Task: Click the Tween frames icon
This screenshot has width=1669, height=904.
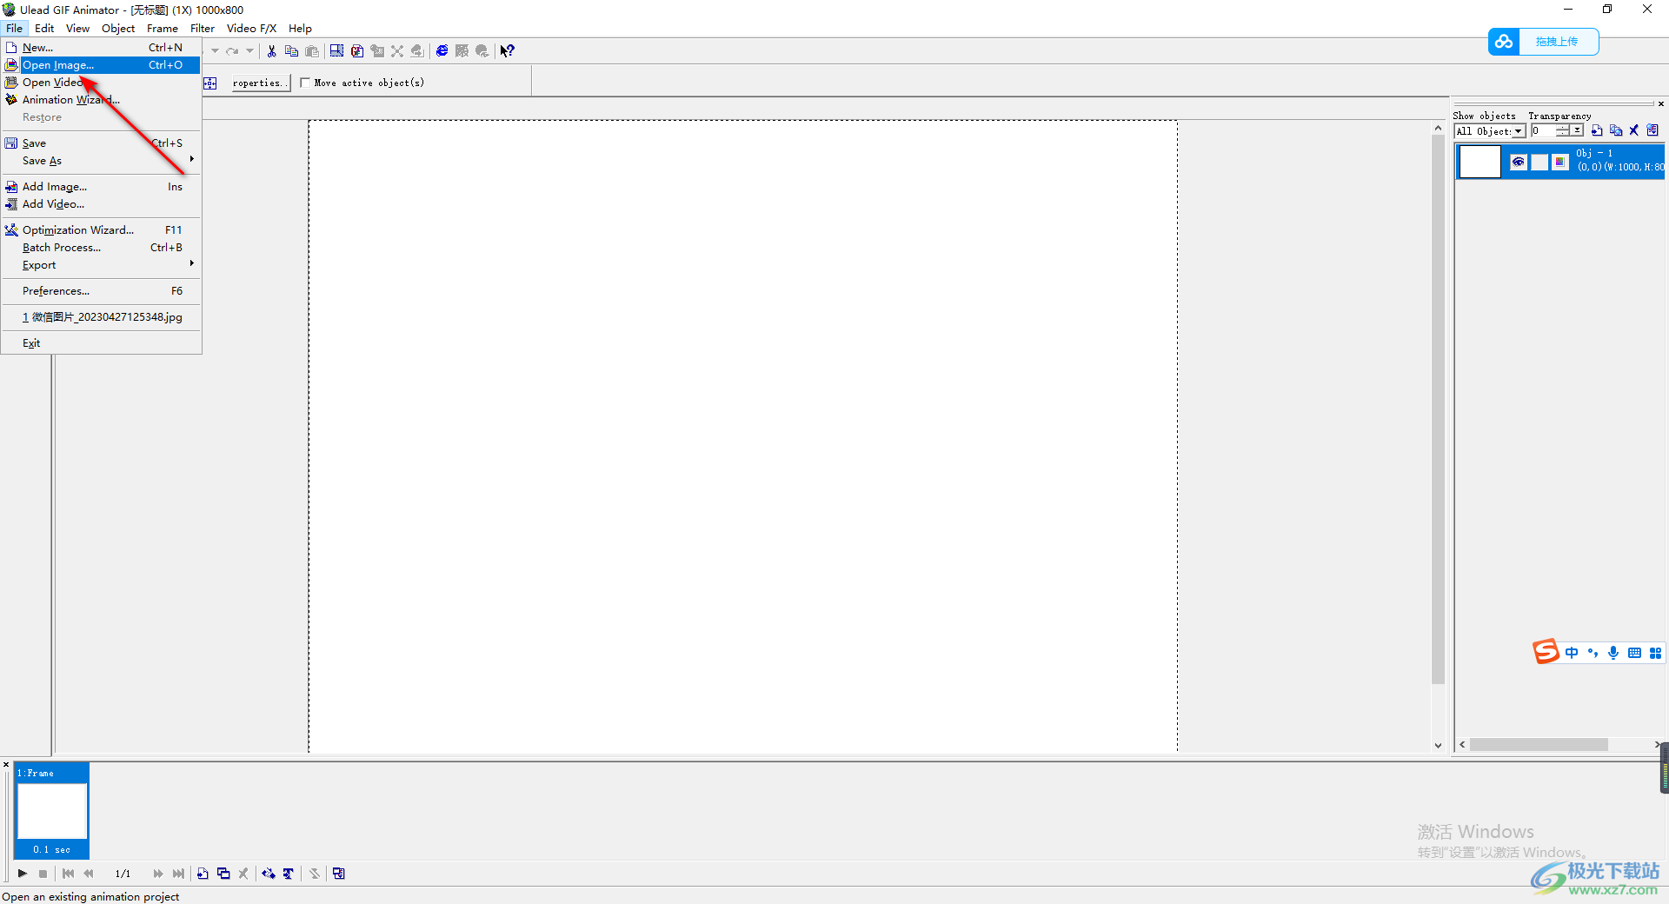Action: tap(269, 874)
